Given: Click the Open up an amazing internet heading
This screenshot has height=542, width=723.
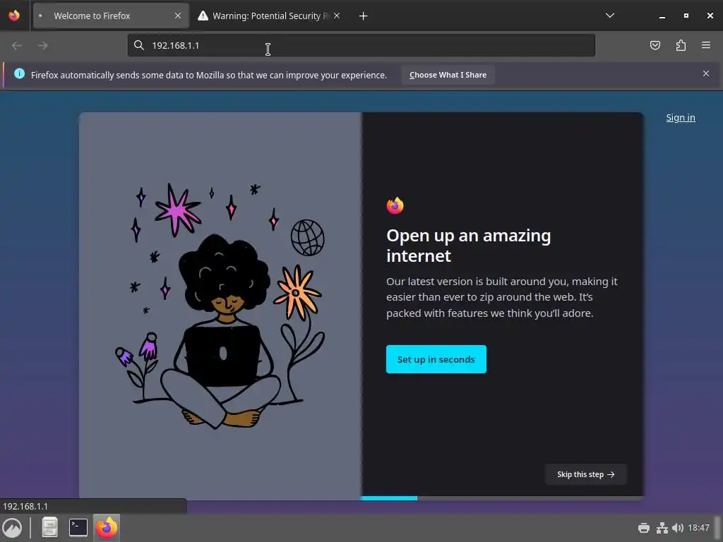Looking at the screenshot, I should (x=469, y=245).
